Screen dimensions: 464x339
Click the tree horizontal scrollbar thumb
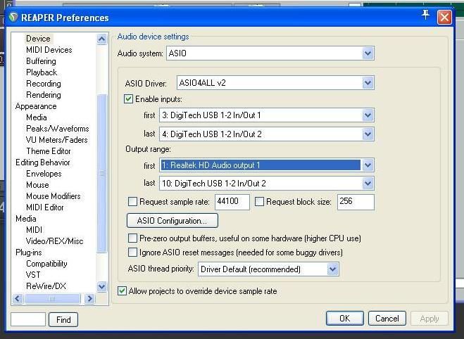(52, 298)
